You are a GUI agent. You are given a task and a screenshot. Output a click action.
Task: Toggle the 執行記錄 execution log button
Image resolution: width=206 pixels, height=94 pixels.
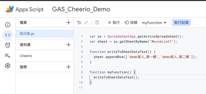[181, 23]
